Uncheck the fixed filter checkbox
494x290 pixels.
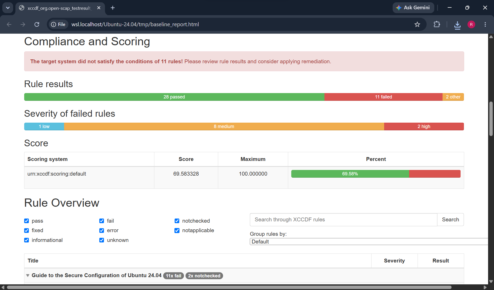(x=27, y=230)
